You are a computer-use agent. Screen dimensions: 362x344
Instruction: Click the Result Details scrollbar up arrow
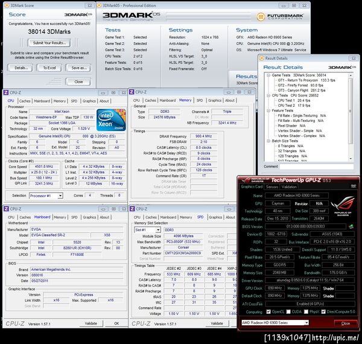pos(351,75)
